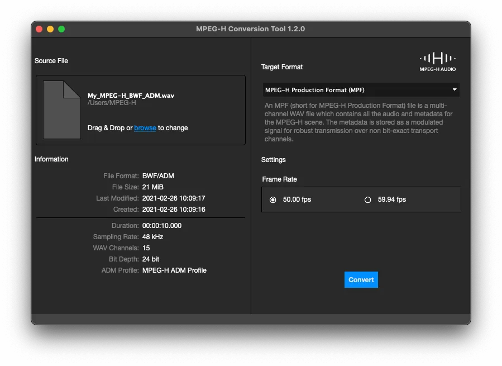The height and width of the screenshot is (366, 502).
Task: Close the MPEG-H Conversion Tool window
Action: [39, 29]
